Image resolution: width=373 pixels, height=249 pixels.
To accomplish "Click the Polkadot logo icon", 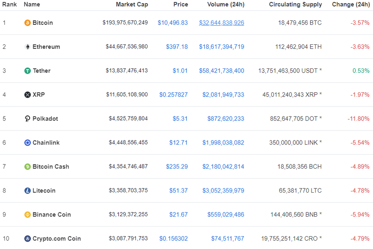I will (x=28, y=118).
